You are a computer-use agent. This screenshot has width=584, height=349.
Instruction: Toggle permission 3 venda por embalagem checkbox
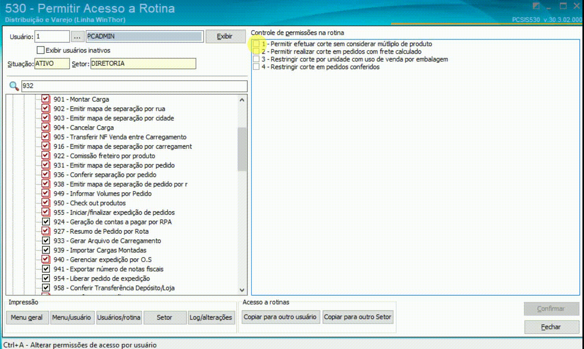pos(256,59)
